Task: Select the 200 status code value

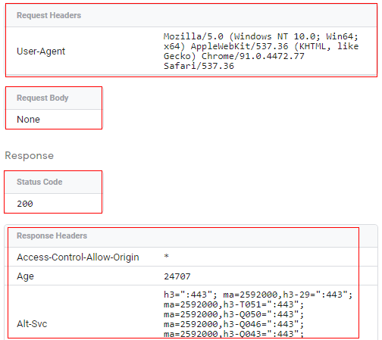Action: 25,204
